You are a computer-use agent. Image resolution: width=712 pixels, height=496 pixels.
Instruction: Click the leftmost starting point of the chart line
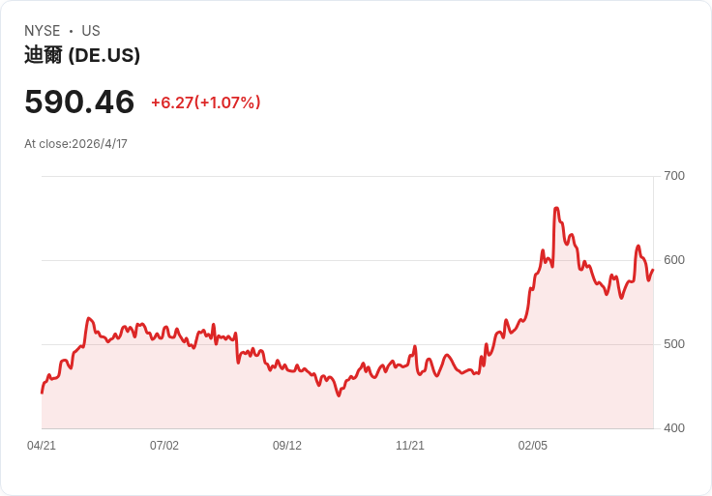[x=43, y=393]
